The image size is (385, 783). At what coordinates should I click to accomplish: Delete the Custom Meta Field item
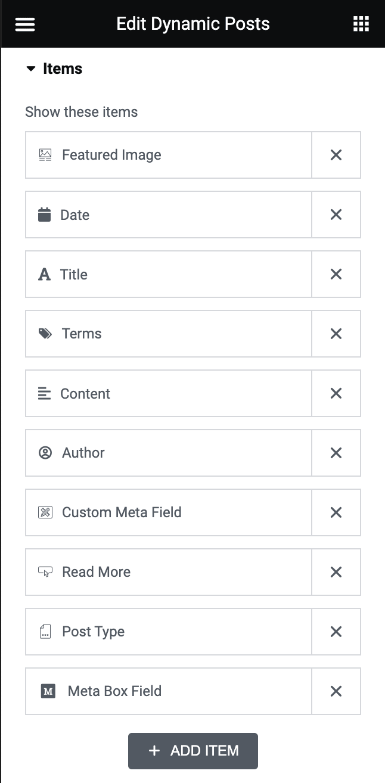pyautogui.click(x=336, y=512)
